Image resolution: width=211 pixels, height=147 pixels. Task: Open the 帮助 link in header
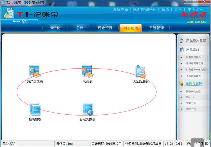pyautogui.click(x=165, y=10)
